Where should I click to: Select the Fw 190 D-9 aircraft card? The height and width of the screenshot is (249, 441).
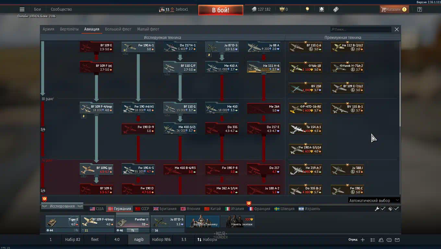[x=138, y=129]
